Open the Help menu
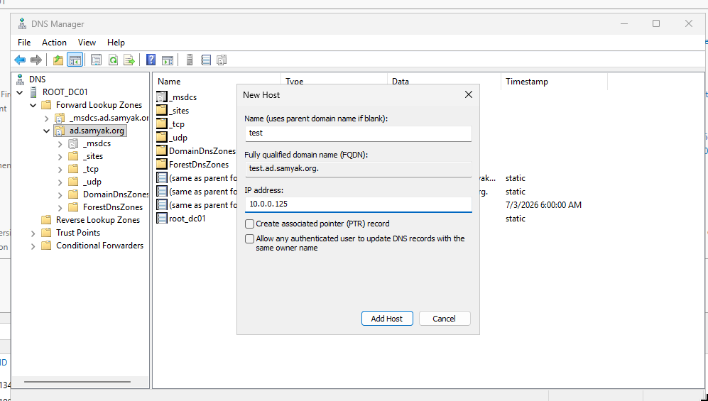 tap(116, 43)
